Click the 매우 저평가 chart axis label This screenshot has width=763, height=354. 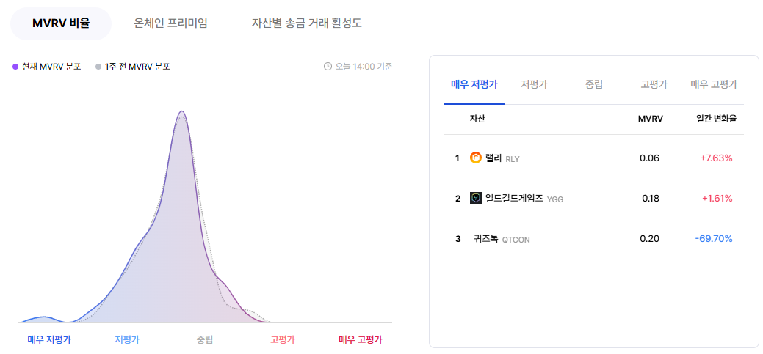[x=49, y=340]
